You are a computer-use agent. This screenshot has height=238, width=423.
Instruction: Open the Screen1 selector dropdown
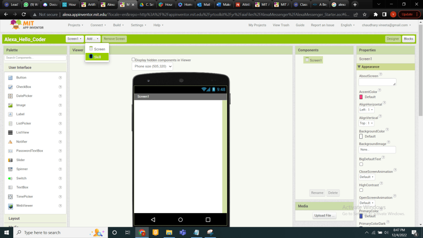[75, 39]
